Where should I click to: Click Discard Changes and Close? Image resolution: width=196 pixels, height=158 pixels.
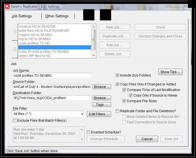[x=160, y=36]
